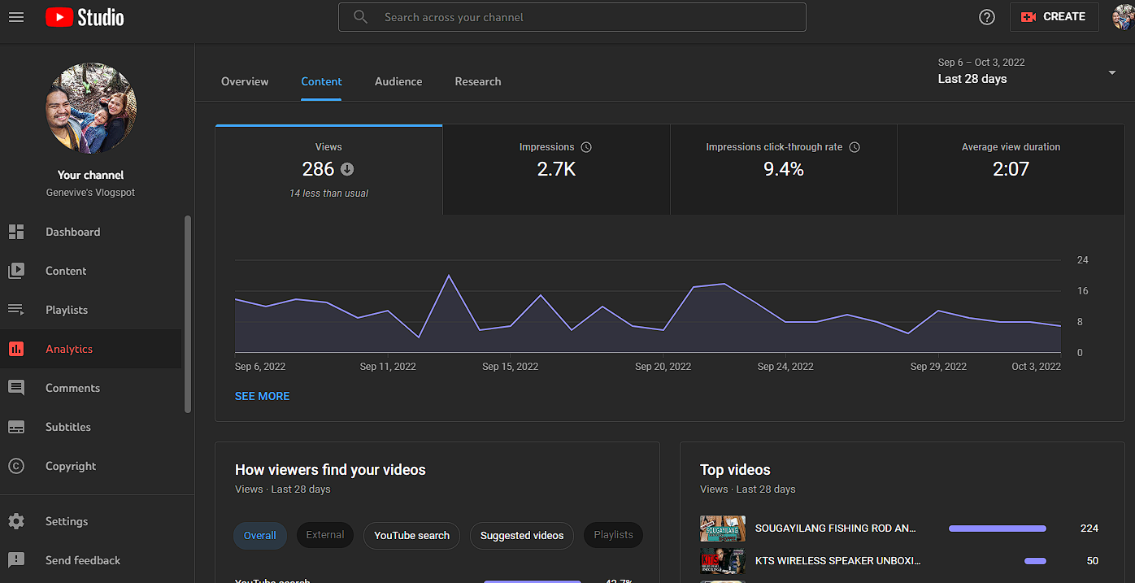Image resolution: width=1135 pixels, height=583 pixels.
Task: Click the Dashboard grid icon
Action: click(x=16, y=232)
